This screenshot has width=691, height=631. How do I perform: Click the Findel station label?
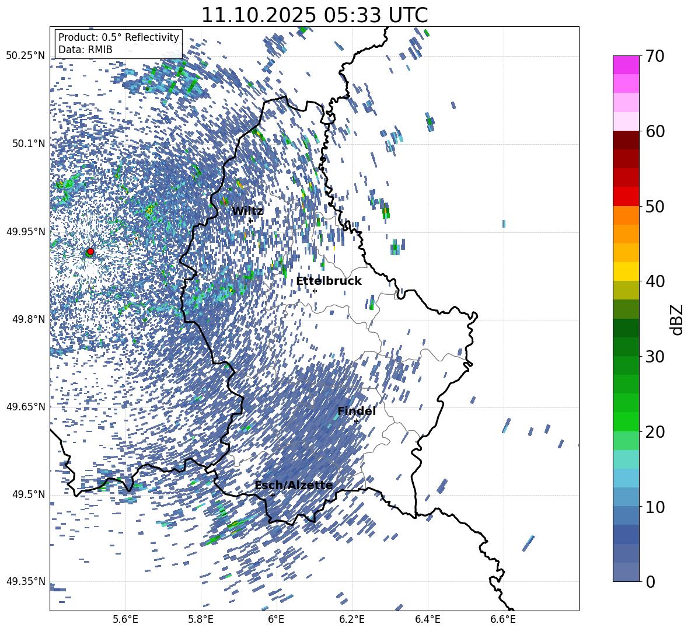357,411
